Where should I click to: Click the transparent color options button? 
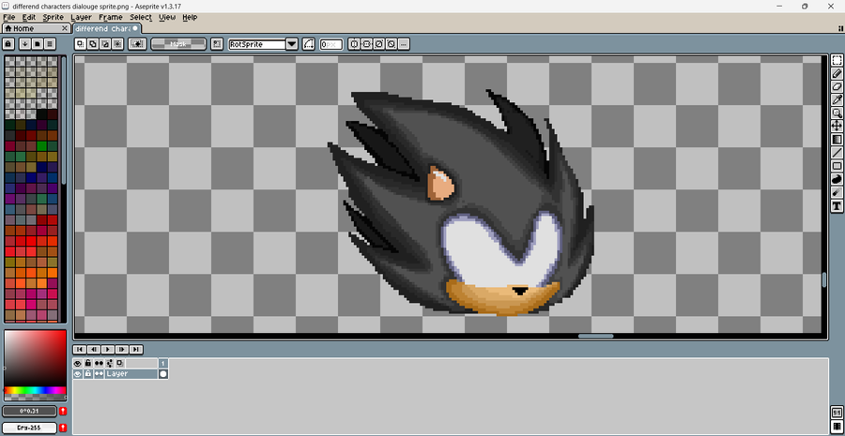coord(137,44)
